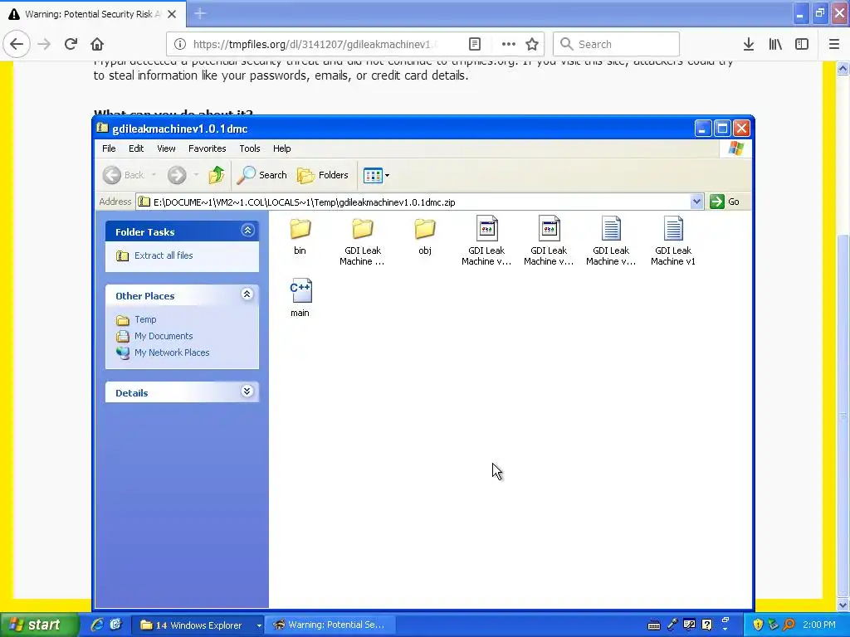Open the Favorites menu
The image size is (850, 637).
pyautogui.click(x=207, y=148)
